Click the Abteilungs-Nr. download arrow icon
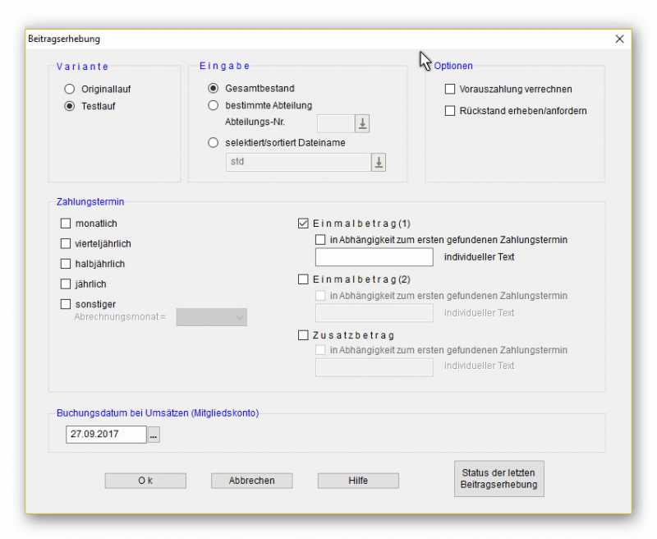 (x=362, y=123)
